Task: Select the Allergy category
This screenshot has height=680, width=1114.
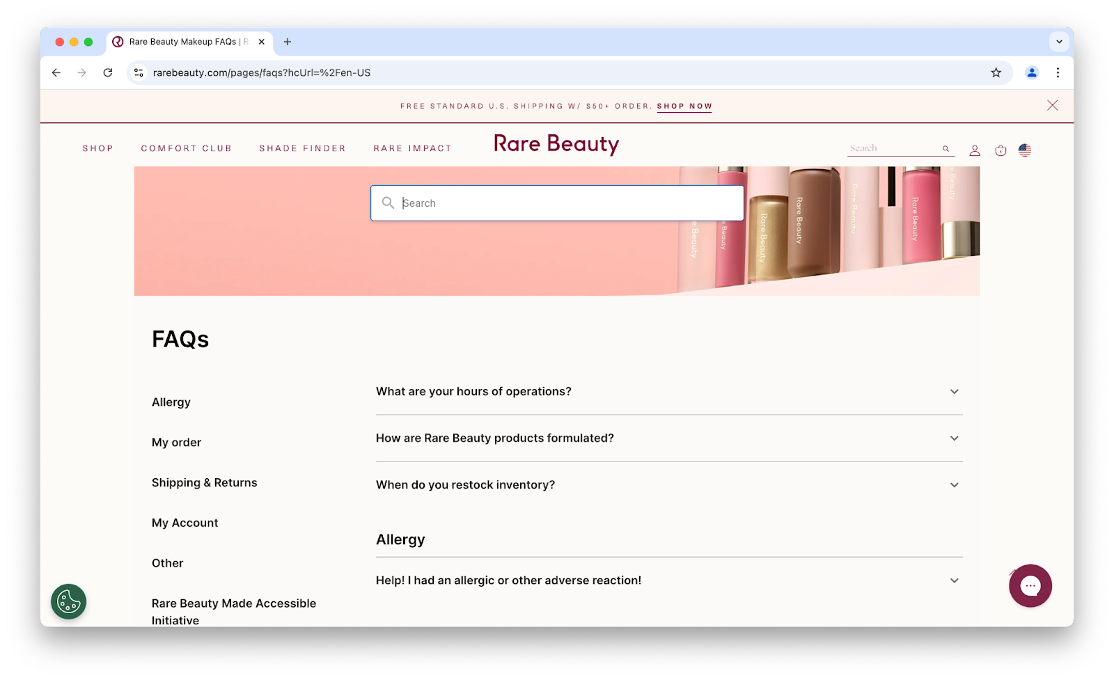Action: coord(171,402)
